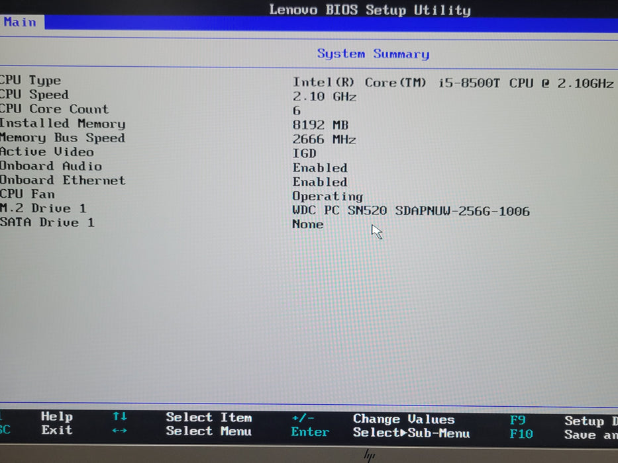Viewport: 618px width, 463px height.
Task: Select the IGD video value
Action: pyautogui.click(x=304, y=153)
